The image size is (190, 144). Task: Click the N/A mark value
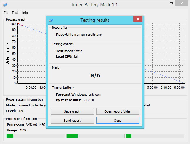(95, 75)
